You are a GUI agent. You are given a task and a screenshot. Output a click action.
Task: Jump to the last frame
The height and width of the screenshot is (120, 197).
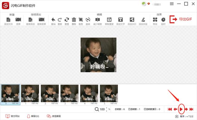click(x=191, y=109)
